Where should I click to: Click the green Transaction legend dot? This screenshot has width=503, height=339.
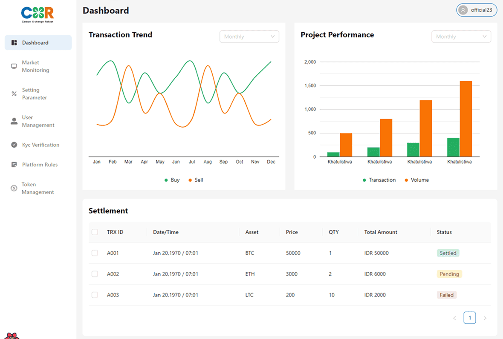coord(364,180)
